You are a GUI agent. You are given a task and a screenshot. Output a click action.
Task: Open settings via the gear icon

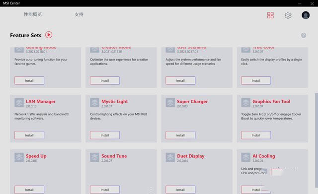point(288,15)
